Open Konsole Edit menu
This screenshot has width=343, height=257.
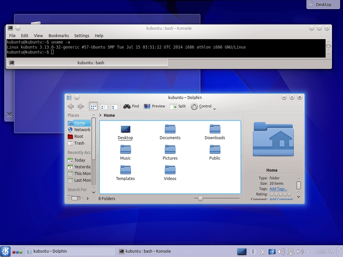point(25,35)
